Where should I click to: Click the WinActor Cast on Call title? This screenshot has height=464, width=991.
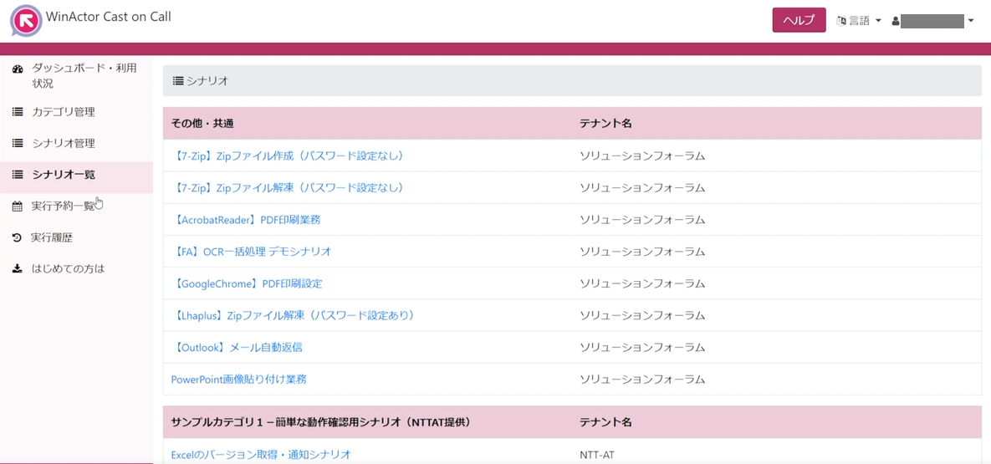109,17
